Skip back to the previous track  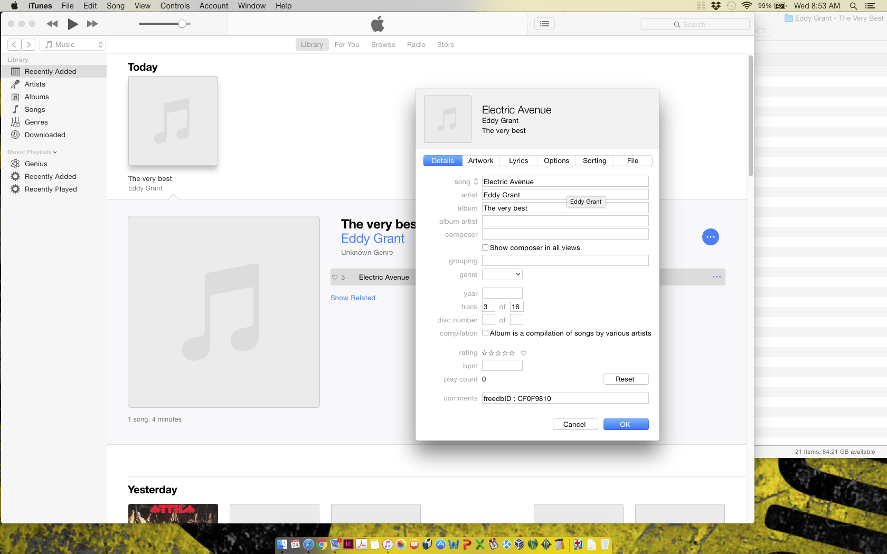[52, 24]
